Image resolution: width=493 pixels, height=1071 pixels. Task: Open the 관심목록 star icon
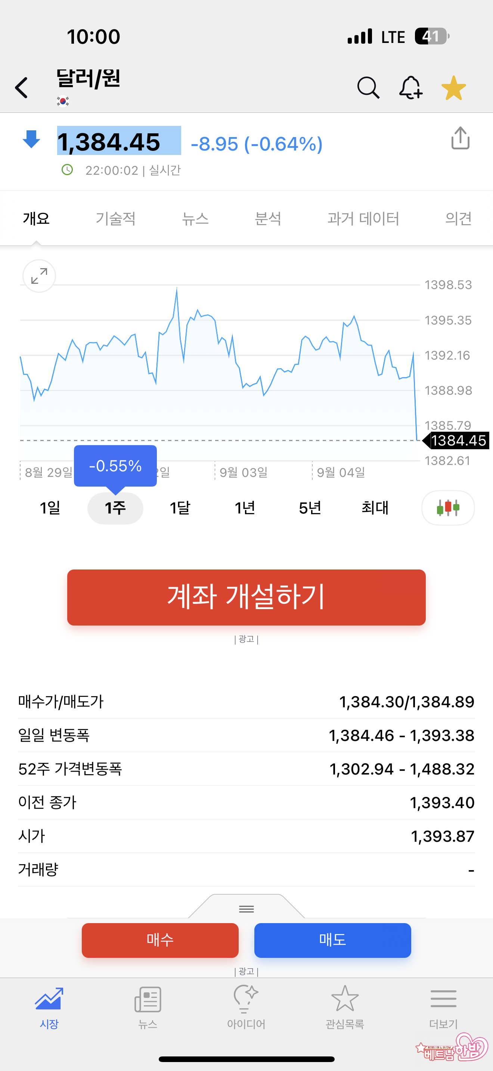point(345,1005)
